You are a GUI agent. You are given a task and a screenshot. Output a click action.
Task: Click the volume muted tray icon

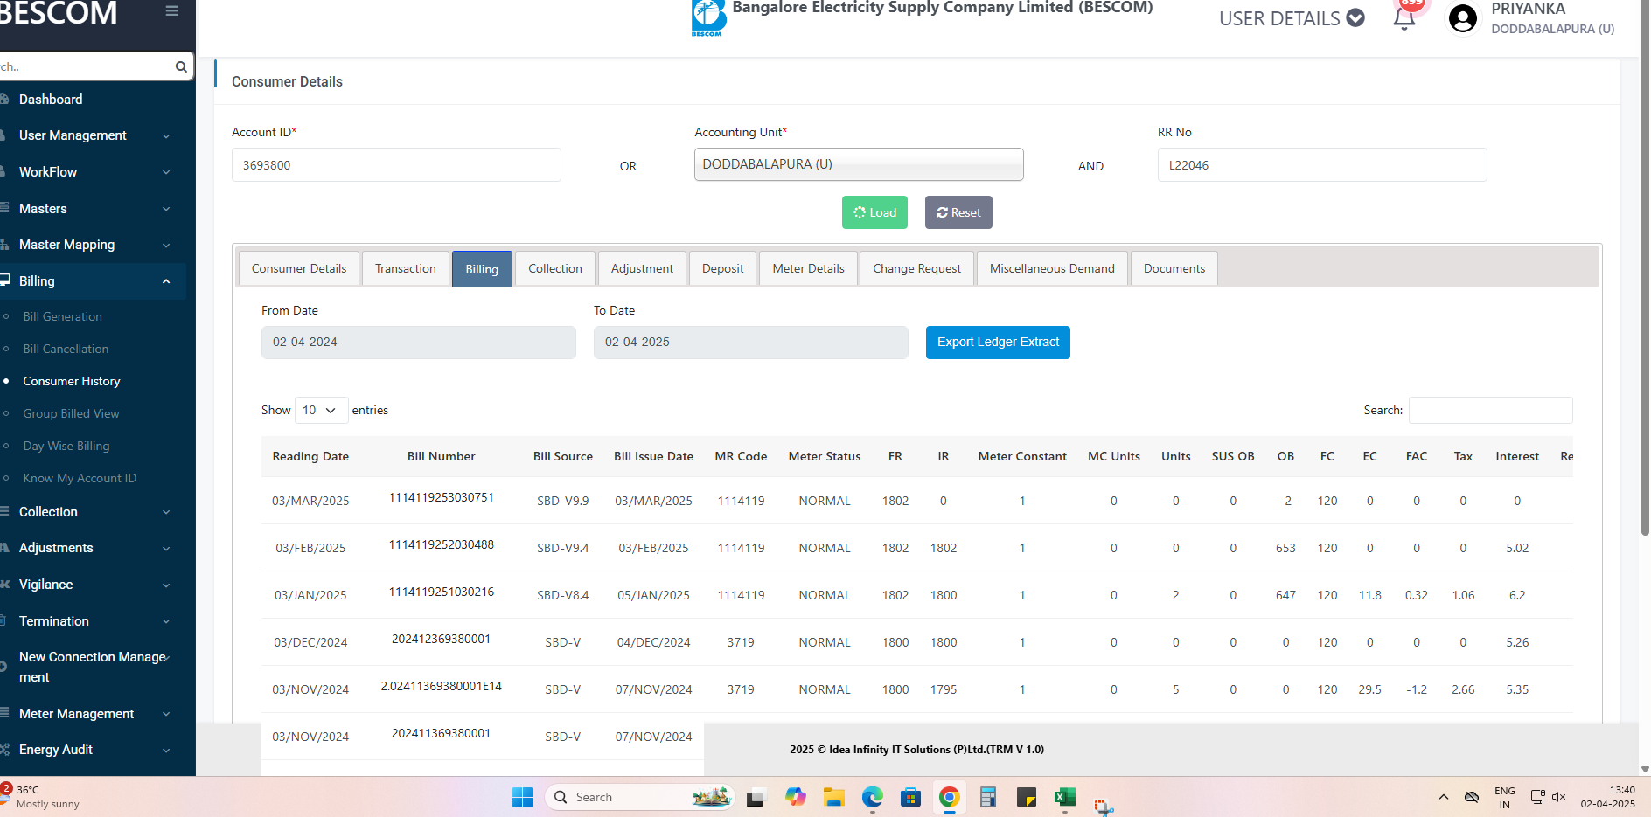1558,797
